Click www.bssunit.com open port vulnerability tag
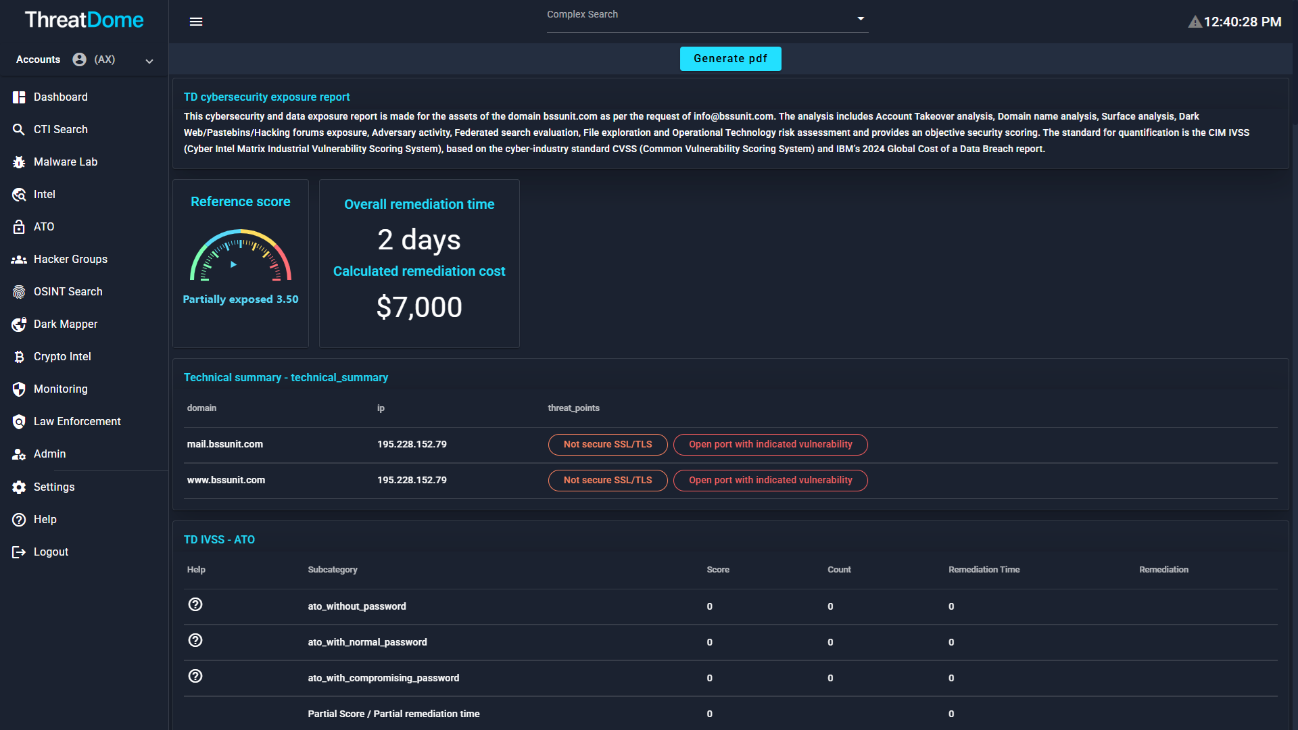 pyautogui.click(x=770, y=481)
